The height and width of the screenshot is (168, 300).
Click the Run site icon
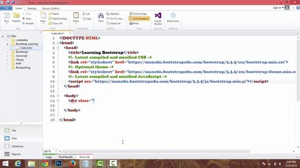pyautogui.click(x=7, y=16)
